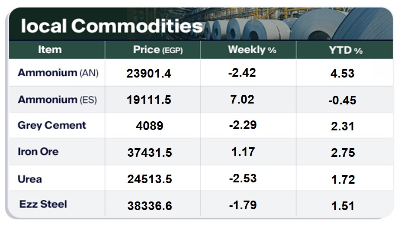Click the Ezz Steel price 38336.6

point(149,206)
